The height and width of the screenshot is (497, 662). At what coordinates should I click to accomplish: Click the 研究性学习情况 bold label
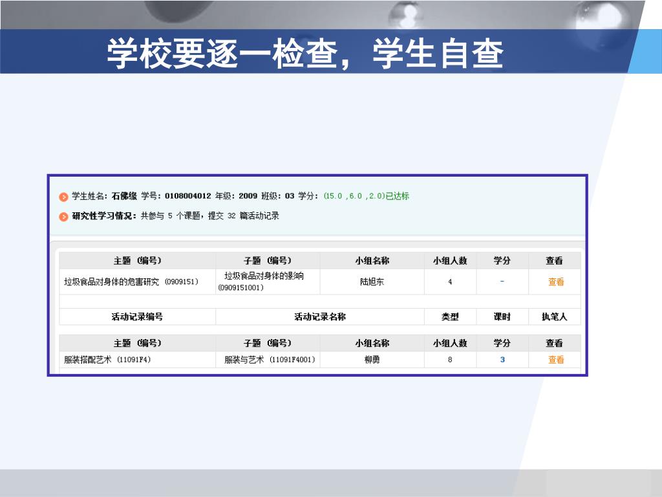tap(104, 216)
